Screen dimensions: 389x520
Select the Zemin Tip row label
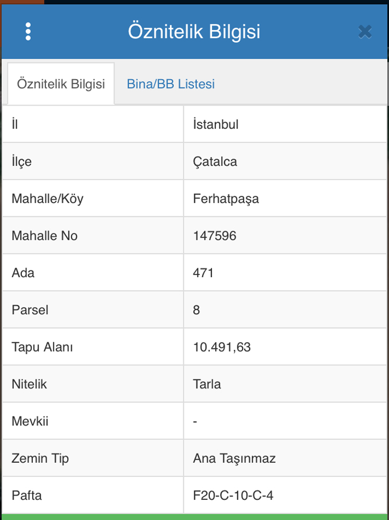(x=40, y=459)
